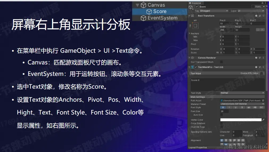Collapse the Rect Transform component foldout
The width and height of the screenshot is (269, 152).
coord(189,16)
